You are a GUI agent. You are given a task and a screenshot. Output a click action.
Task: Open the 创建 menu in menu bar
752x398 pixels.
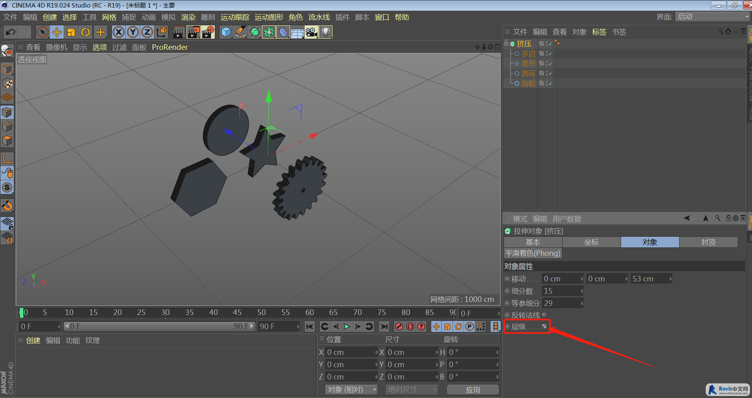pyautogui.click(x=50, y=17)
